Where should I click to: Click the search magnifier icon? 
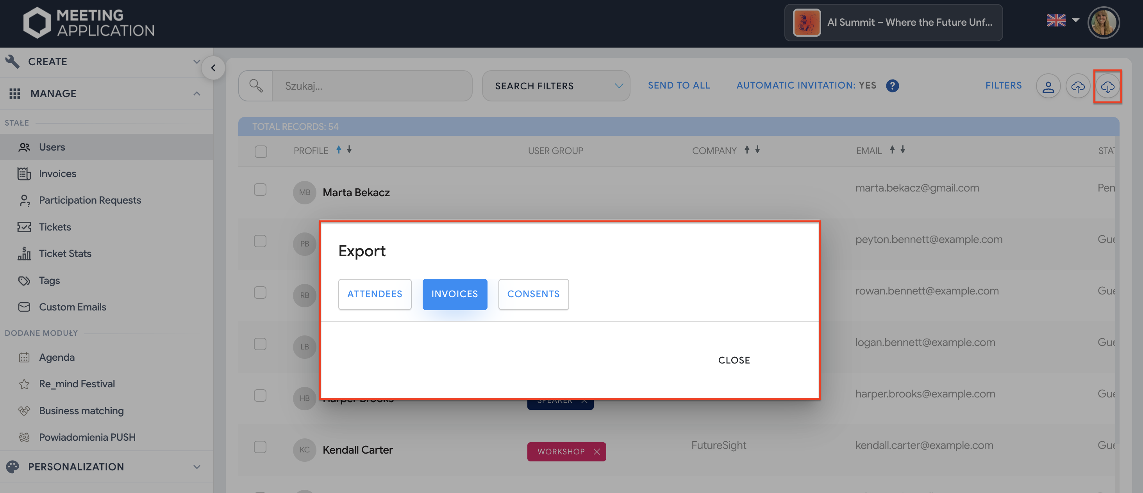pyautogui.click(x=255, y=85)
